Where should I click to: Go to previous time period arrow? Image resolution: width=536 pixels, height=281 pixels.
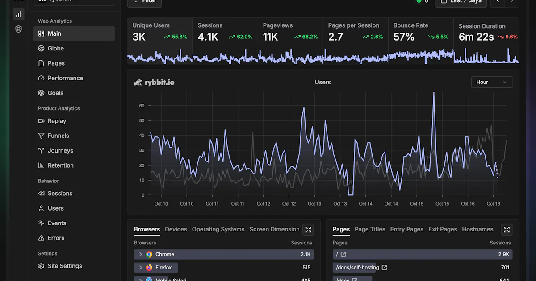[498, 2]
